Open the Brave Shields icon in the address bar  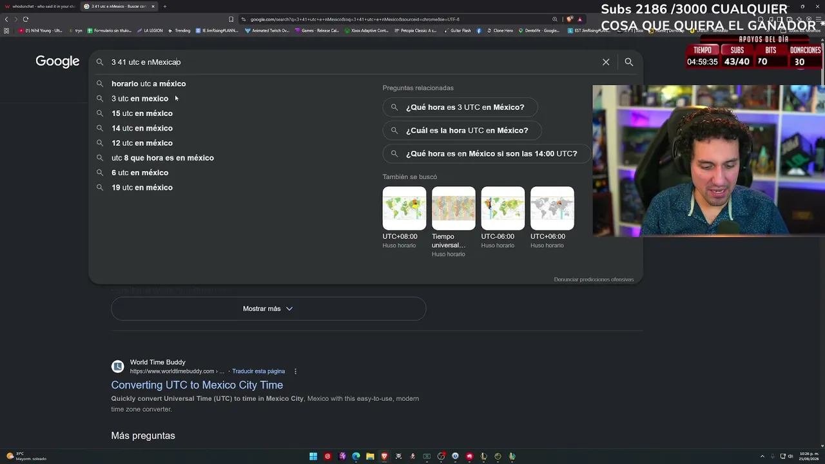pyautogui.click(x=570, y=19)
